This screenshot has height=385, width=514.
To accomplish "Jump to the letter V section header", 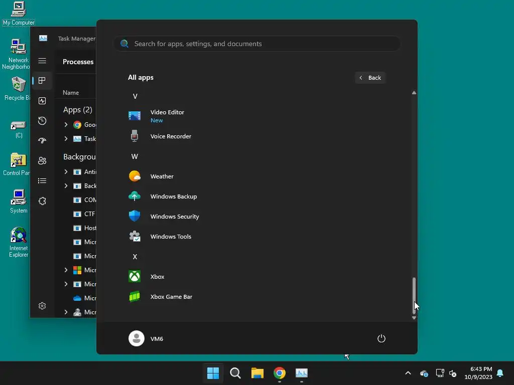I will [x=135, y=96].
